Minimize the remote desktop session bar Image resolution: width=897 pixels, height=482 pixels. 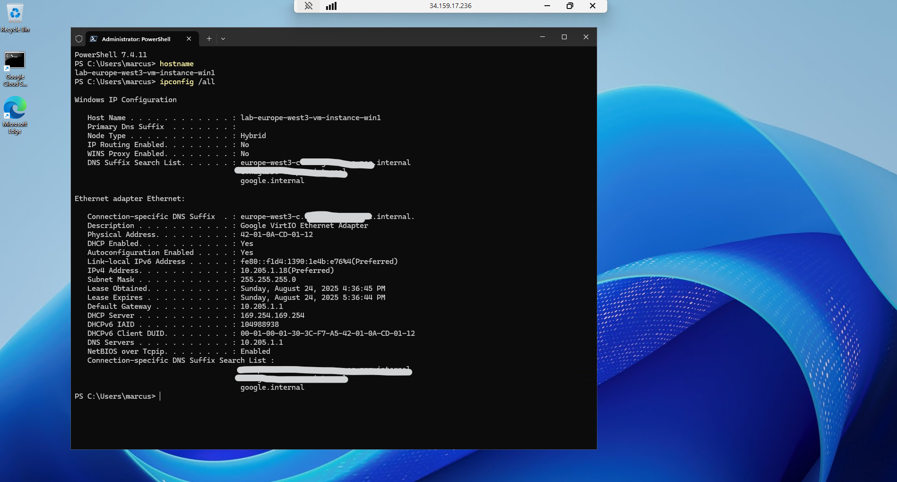click(x=547, y=6)
